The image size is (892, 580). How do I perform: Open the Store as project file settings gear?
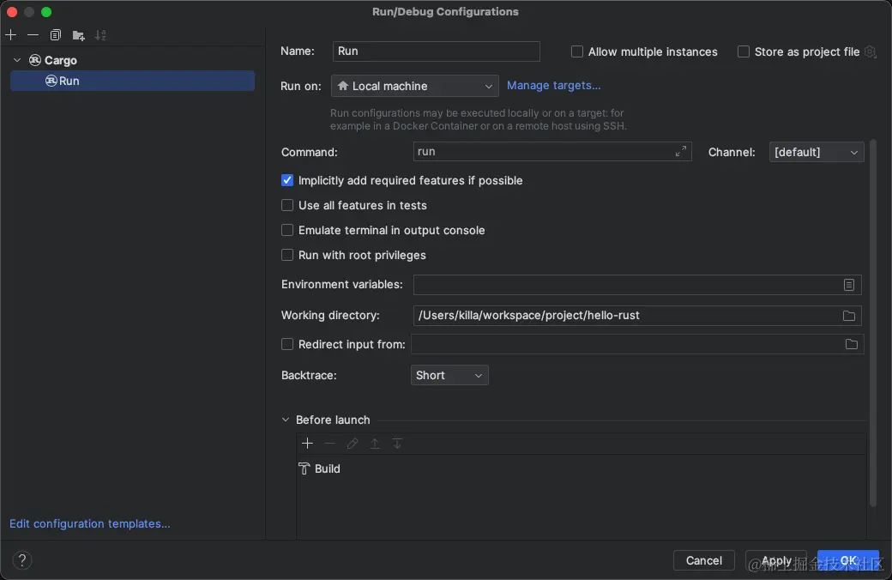pyautogui.click(x=871, y=51)
